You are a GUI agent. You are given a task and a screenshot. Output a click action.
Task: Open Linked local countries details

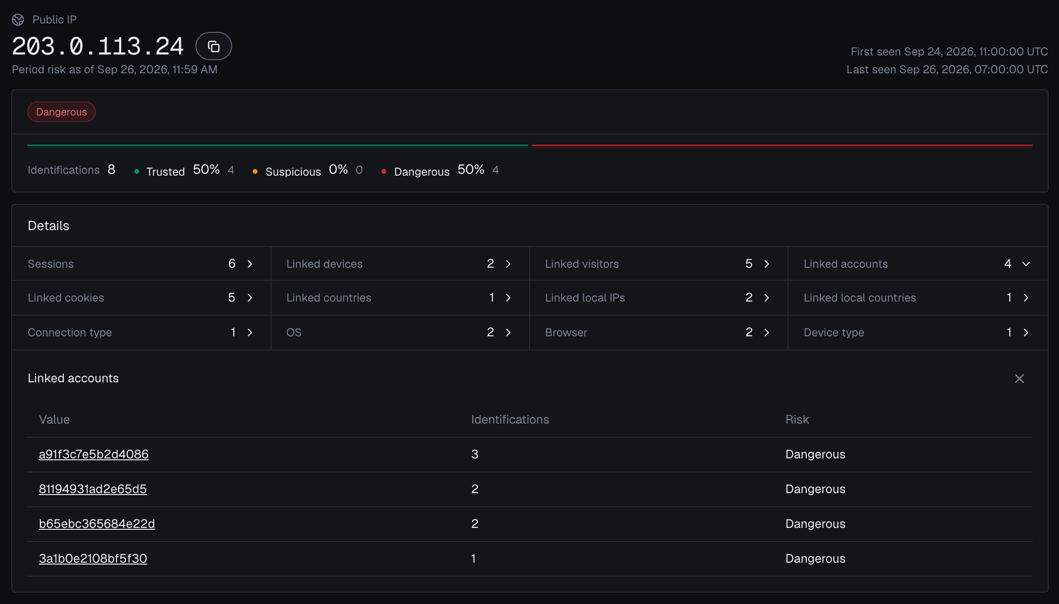[918, 298]
